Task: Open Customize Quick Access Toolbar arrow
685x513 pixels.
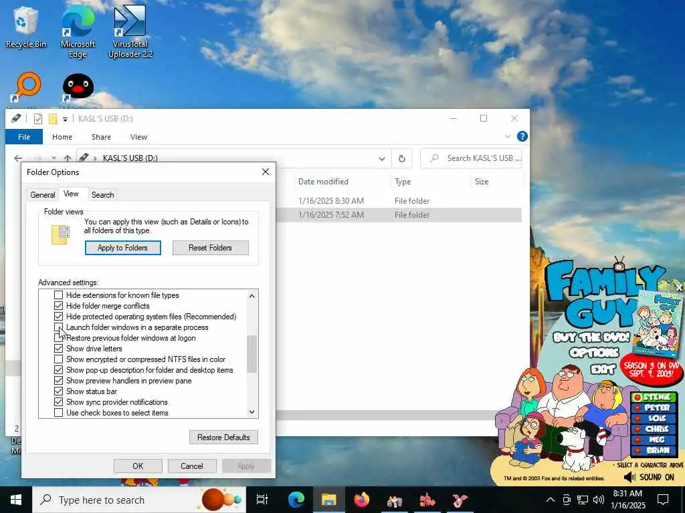Action: tap(65, 119)
